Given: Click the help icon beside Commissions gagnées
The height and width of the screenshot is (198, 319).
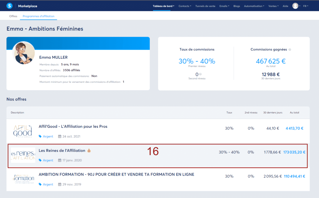Looking at the screenshot, I should pos(290,49).
